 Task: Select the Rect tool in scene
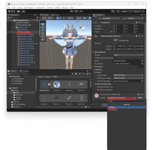43,36
